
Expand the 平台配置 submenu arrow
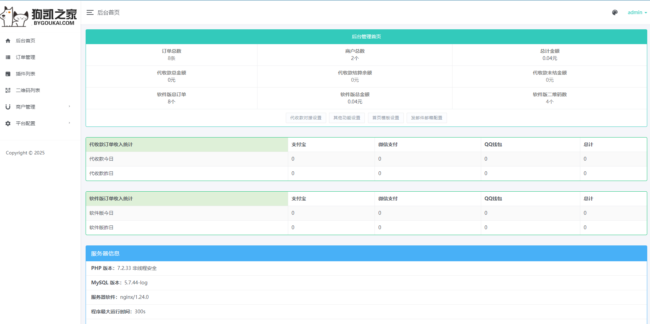click(x=69, y=123)
